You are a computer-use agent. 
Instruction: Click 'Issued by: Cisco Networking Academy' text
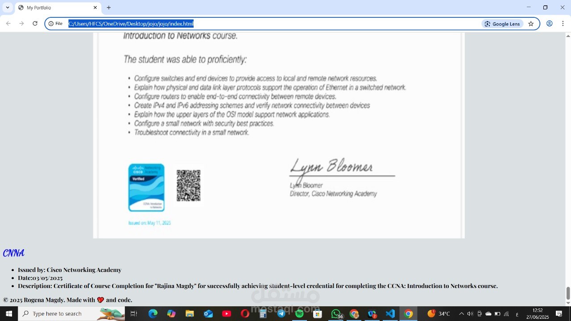(70, 270)
